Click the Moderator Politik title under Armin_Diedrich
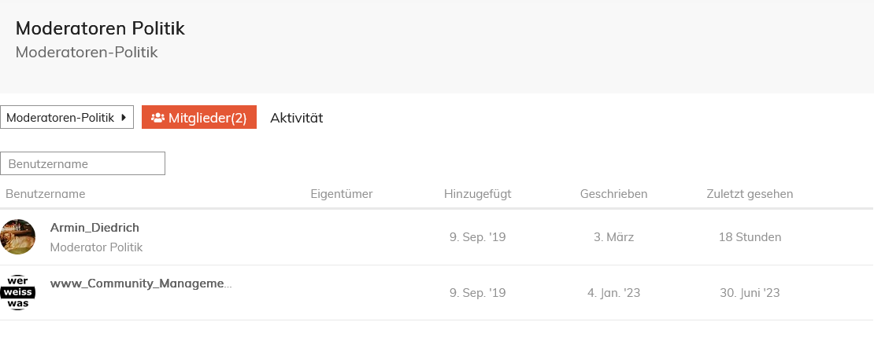 [x=96, y=247]
